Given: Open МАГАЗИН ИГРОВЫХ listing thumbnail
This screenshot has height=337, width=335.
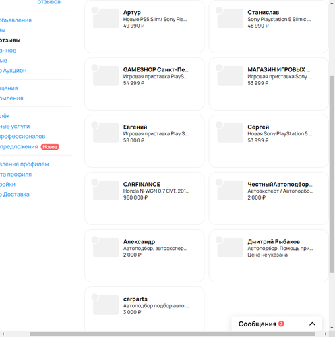Looking at the screenshot, I should coord(231,75).
